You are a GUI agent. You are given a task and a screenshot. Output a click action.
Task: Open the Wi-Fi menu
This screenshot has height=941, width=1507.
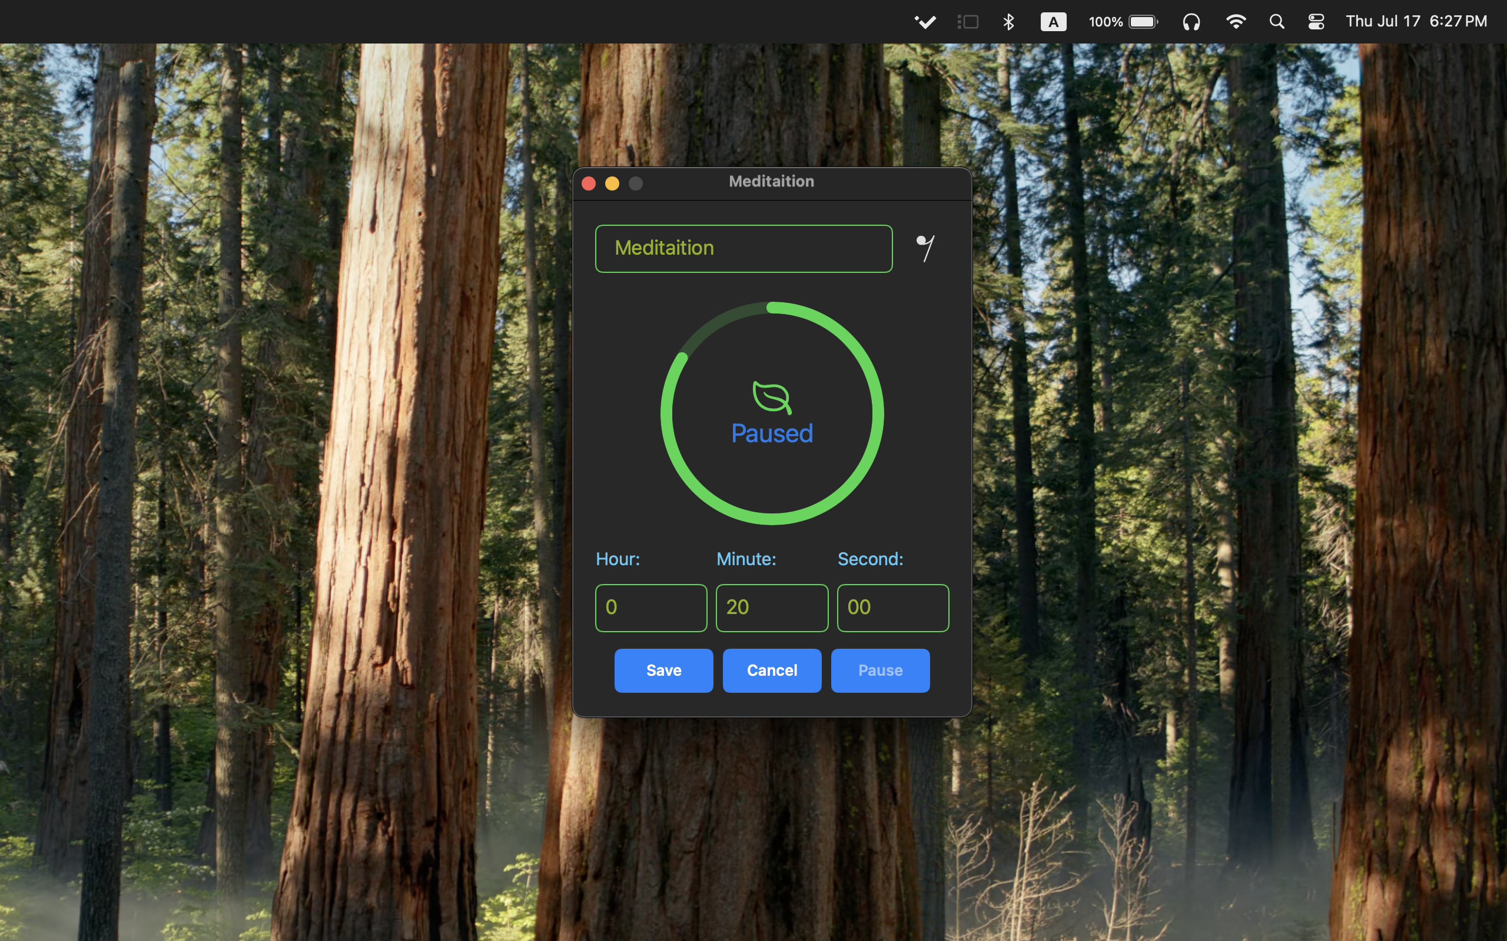[x=1236, y=22]
